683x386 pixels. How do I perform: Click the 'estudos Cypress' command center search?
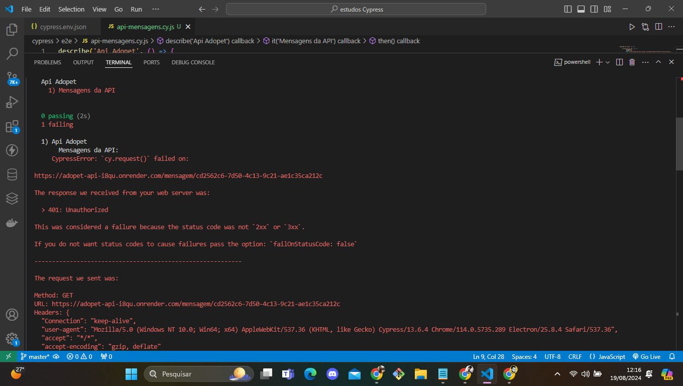(x=356, y=9)
